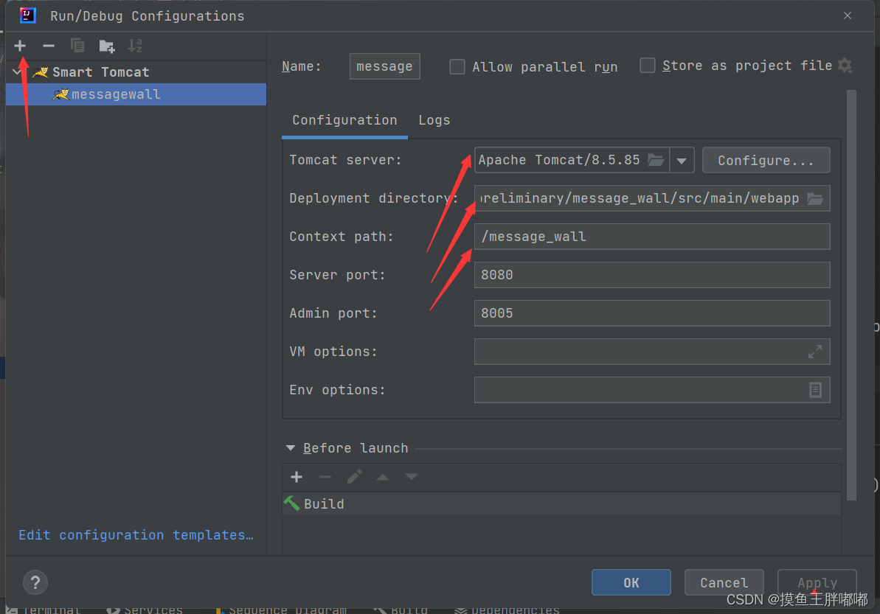Open Edit configuration templates link
Viewport: 880px width, 614px height.
coord(136,535)
